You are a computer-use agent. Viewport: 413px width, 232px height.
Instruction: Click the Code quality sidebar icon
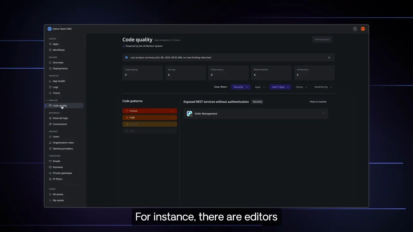[x=50, y=106]
